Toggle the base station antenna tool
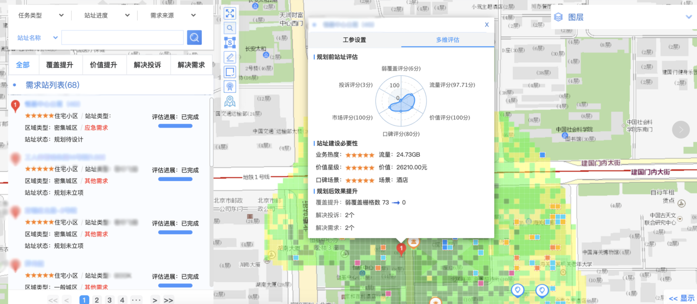697x304 pixels. tap(230, 86)
